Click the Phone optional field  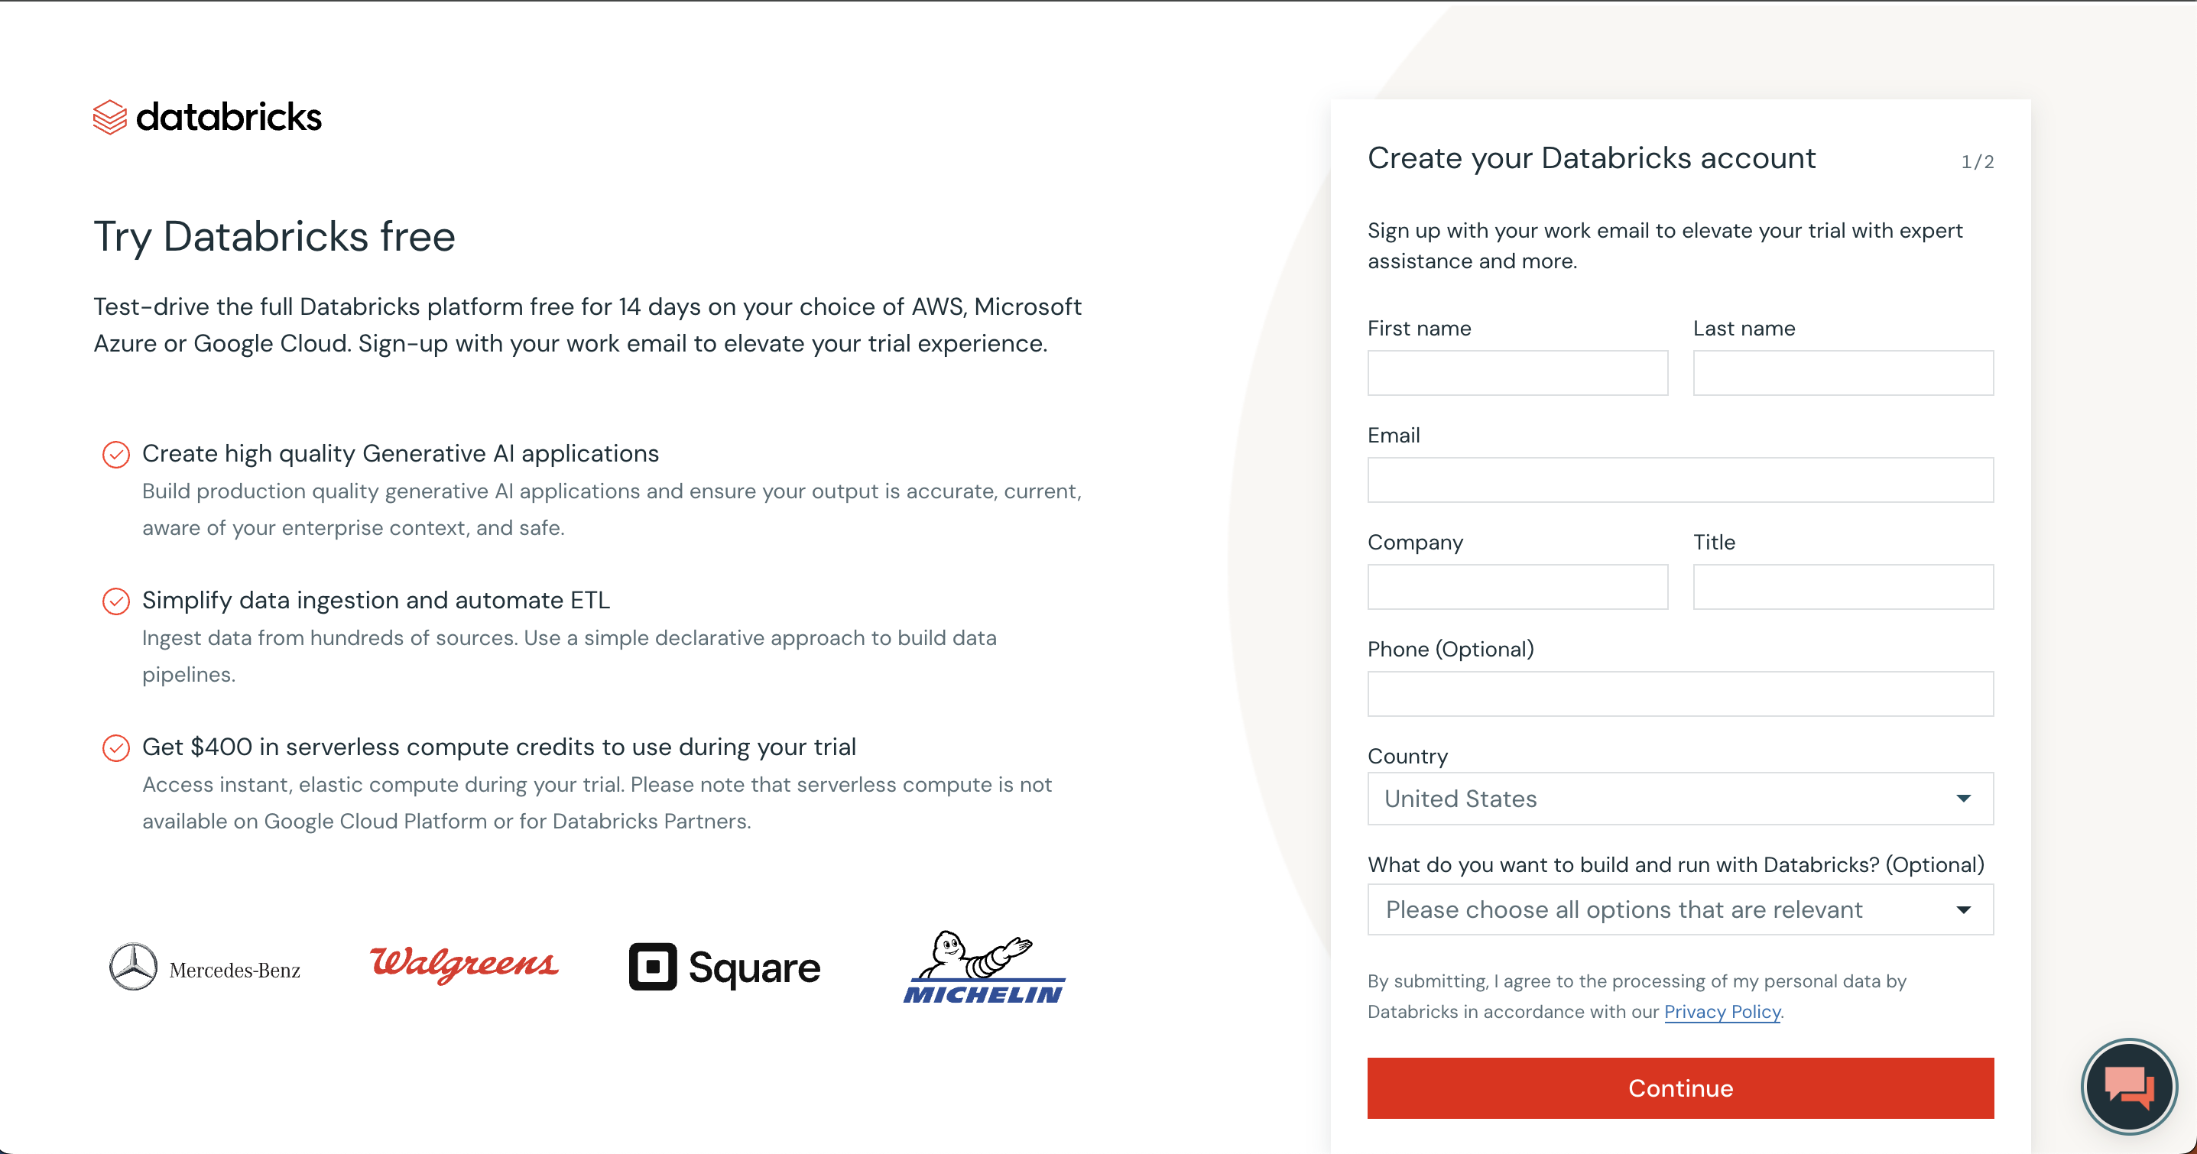(1679, 693)
